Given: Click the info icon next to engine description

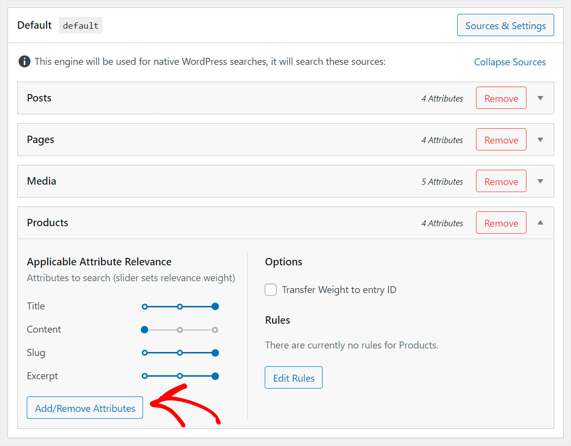Looking at the screenshot, I should [x=24, y=61].
